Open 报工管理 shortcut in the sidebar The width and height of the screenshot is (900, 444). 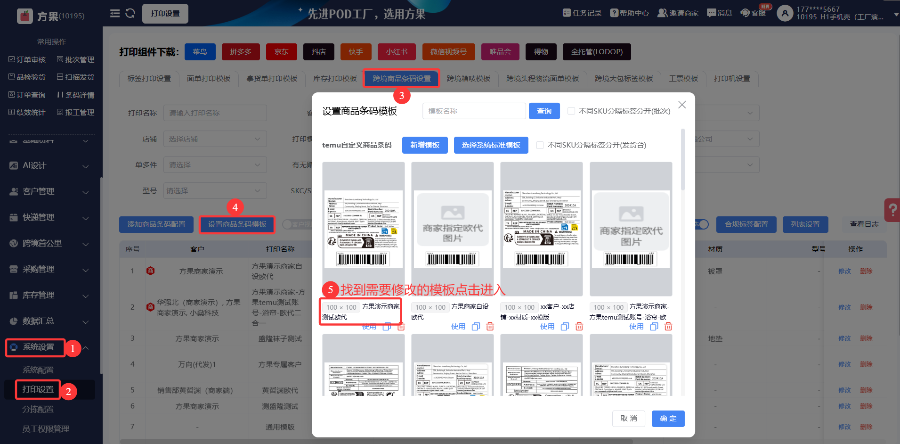pyautogui.click(x=75, y=112)
